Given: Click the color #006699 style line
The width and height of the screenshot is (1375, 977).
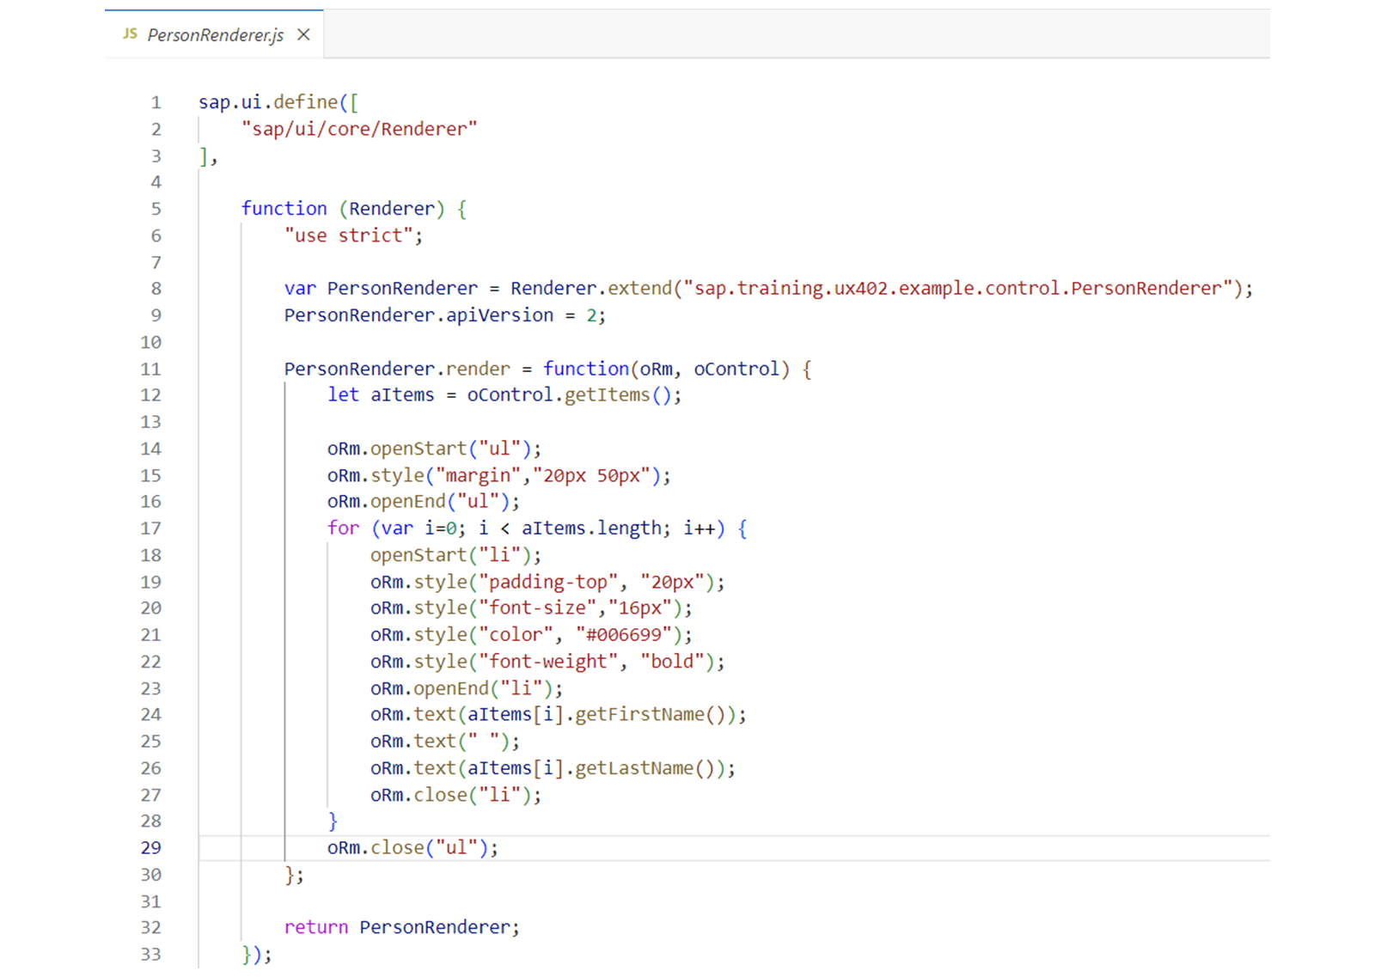Looking at the screenshot, I should (531, 635).
